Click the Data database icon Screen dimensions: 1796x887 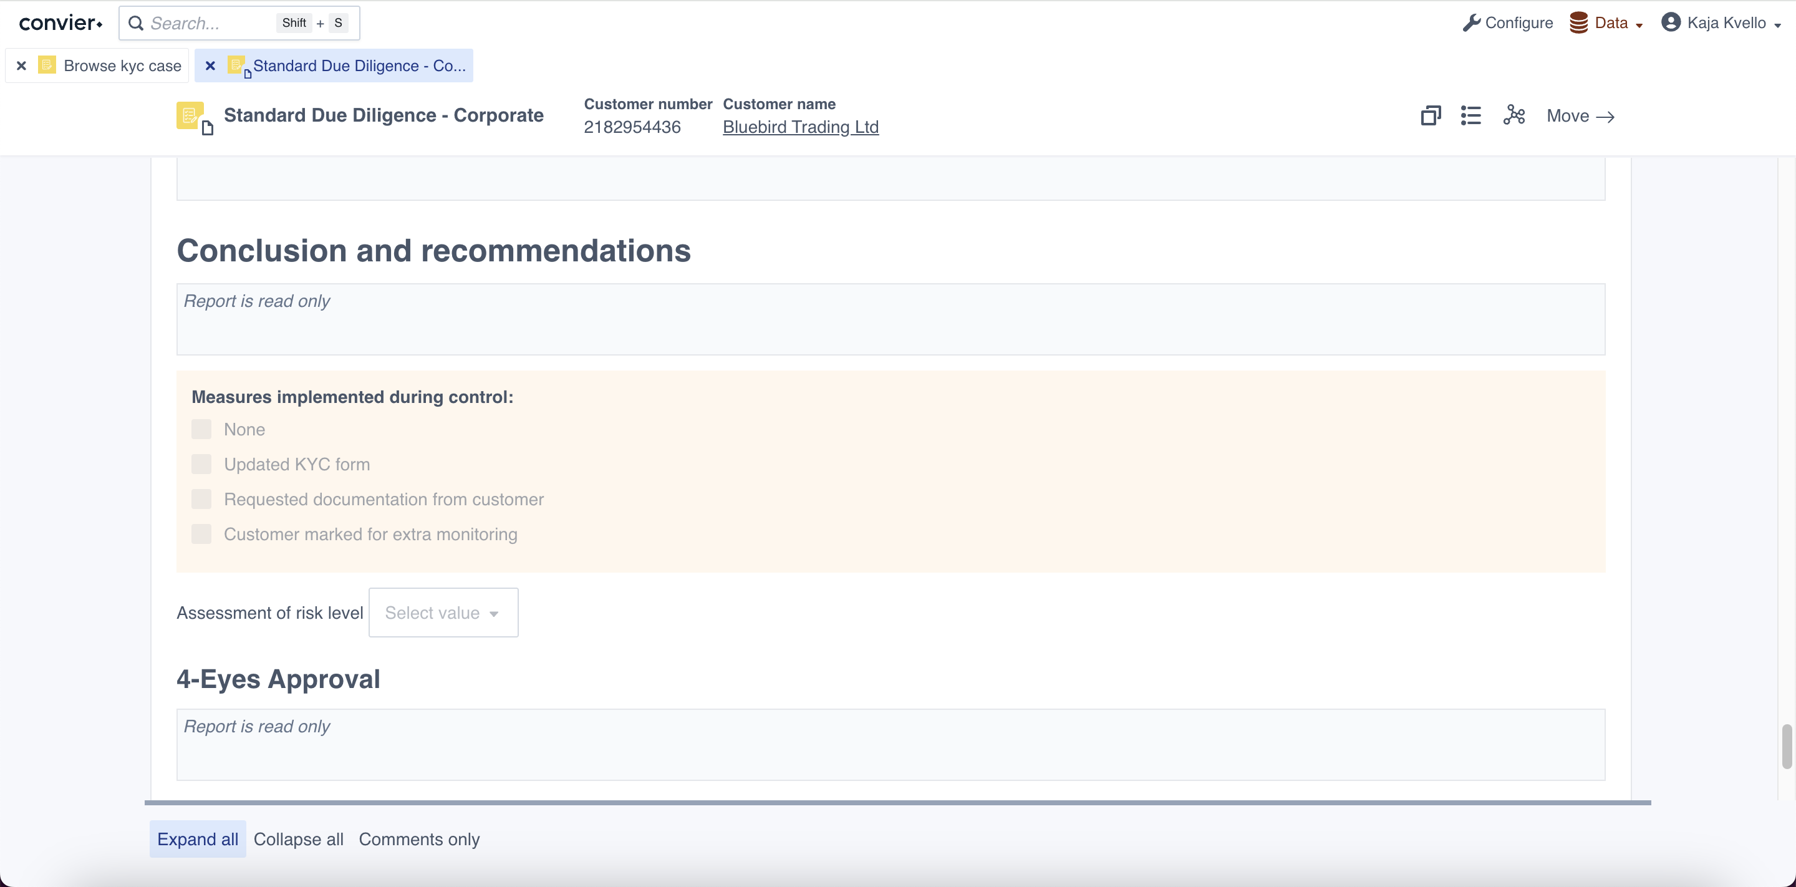tap(1578, 23)
